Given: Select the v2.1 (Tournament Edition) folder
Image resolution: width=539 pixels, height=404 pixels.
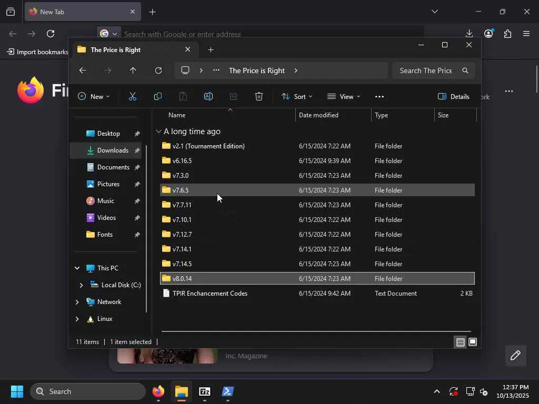Looking at the screenshot, I should 317,146.
